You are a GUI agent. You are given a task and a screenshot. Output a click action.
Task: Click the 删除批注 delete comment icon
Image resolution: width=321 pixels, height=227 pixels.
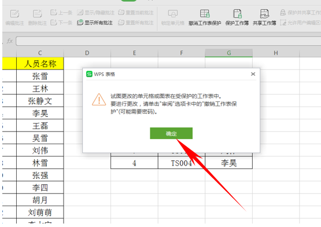(37, 14)
